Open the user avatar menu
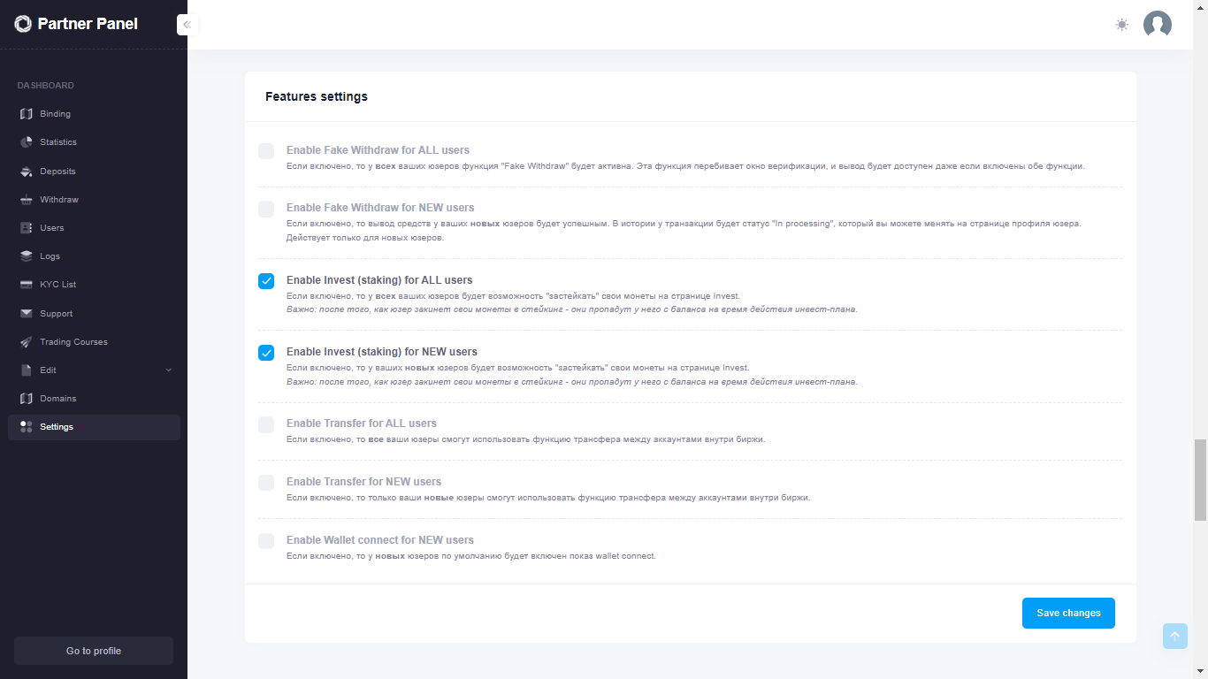 [1158, 25]
